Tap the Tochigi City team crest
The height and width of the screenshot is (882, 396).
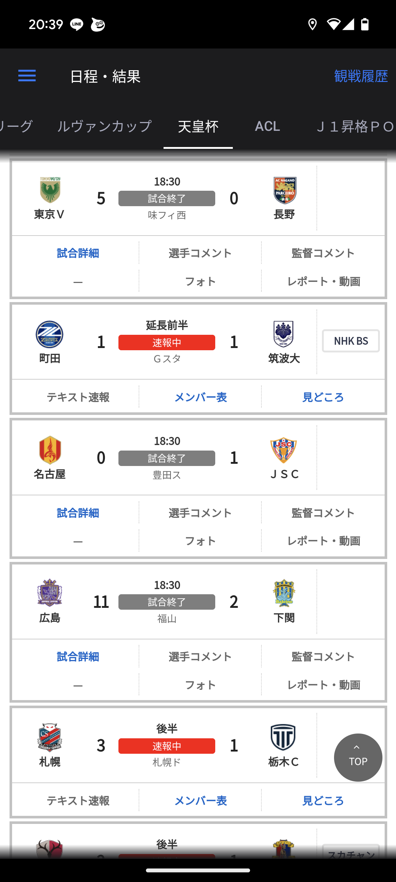pos(283,737)
